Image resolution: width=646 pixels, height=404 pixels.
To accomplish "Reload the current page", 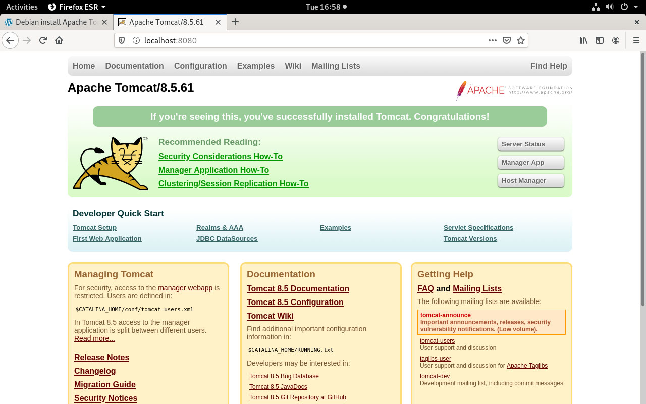I will (42, 40).
